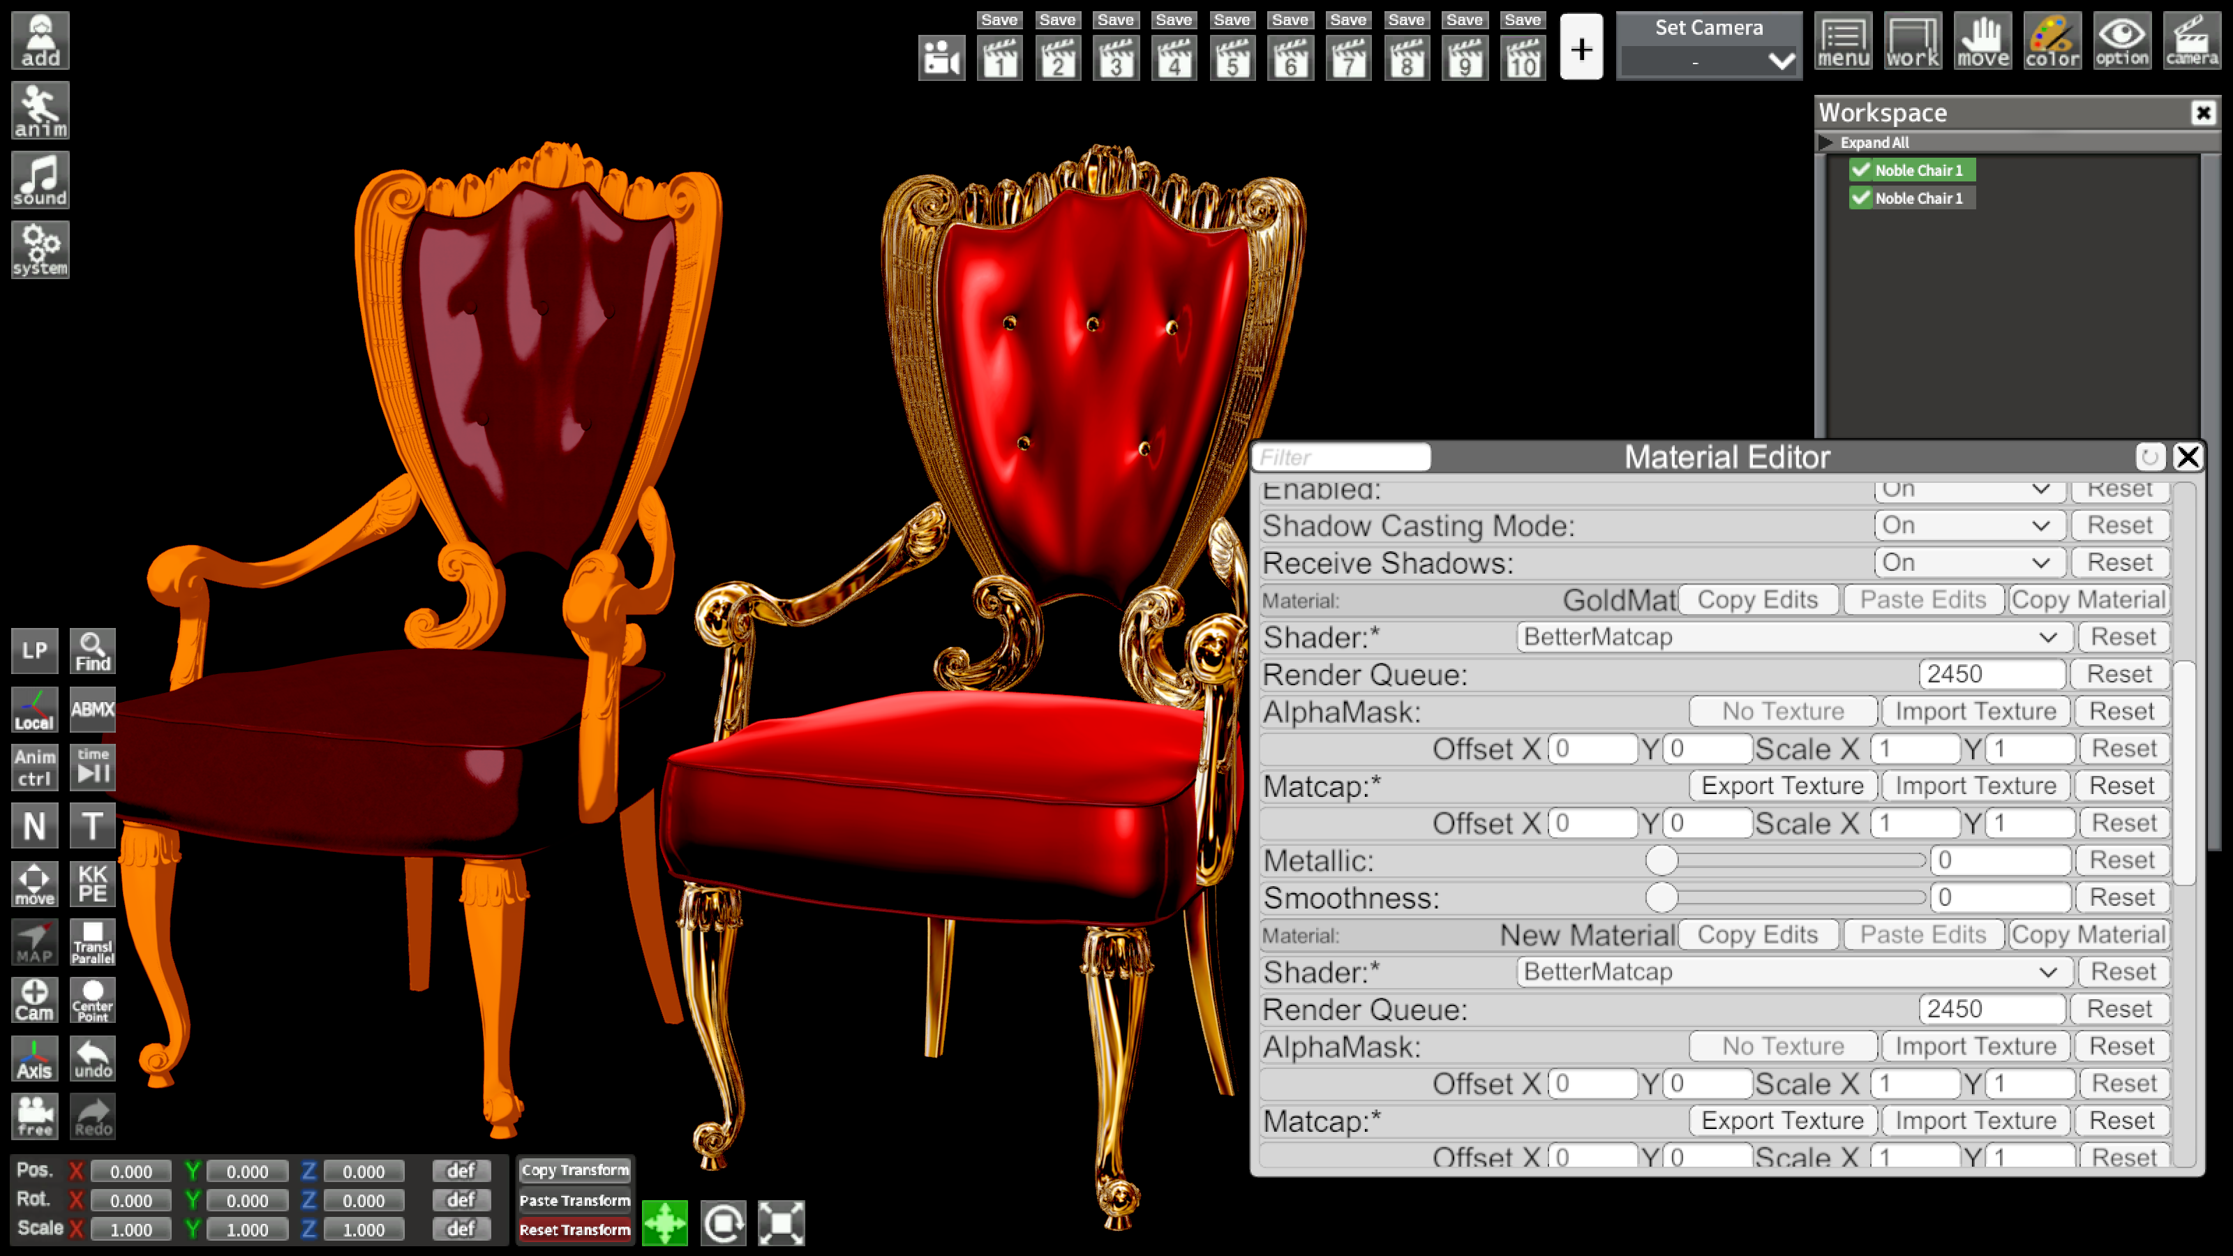Click Import Texture for GoldMat AlphaMask
The width and height of the screenshot is (2233, 1256).
(x=1976, y=712)
